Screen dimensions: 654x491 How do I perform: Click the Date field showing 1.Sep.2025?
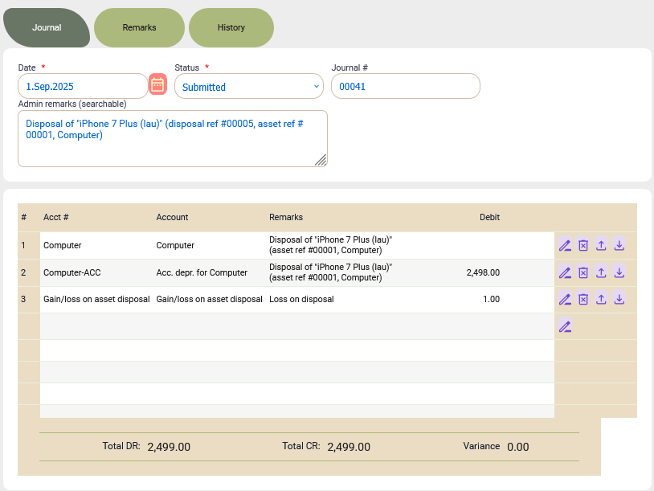(x=82, y=87)
